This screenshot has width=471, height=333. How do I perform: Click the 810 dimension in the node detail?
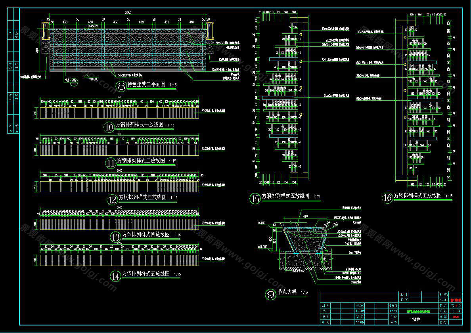pos(305,216)
